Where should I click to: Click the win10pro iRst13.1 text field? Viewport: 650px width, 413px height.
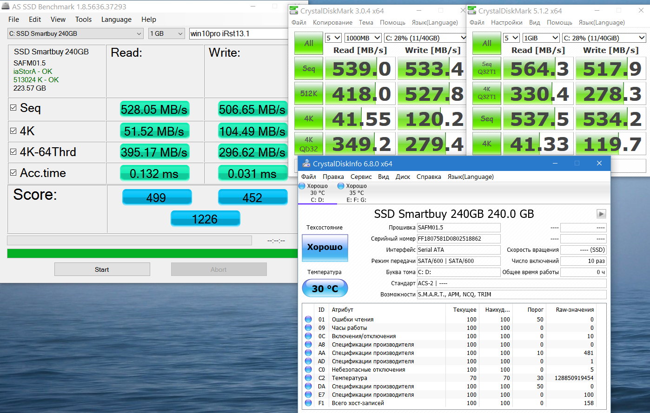tap(239, 33)
